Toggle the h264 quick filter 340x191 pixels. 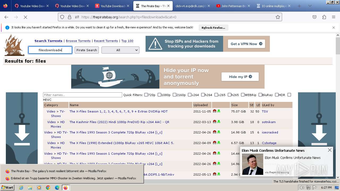(203, 95)
